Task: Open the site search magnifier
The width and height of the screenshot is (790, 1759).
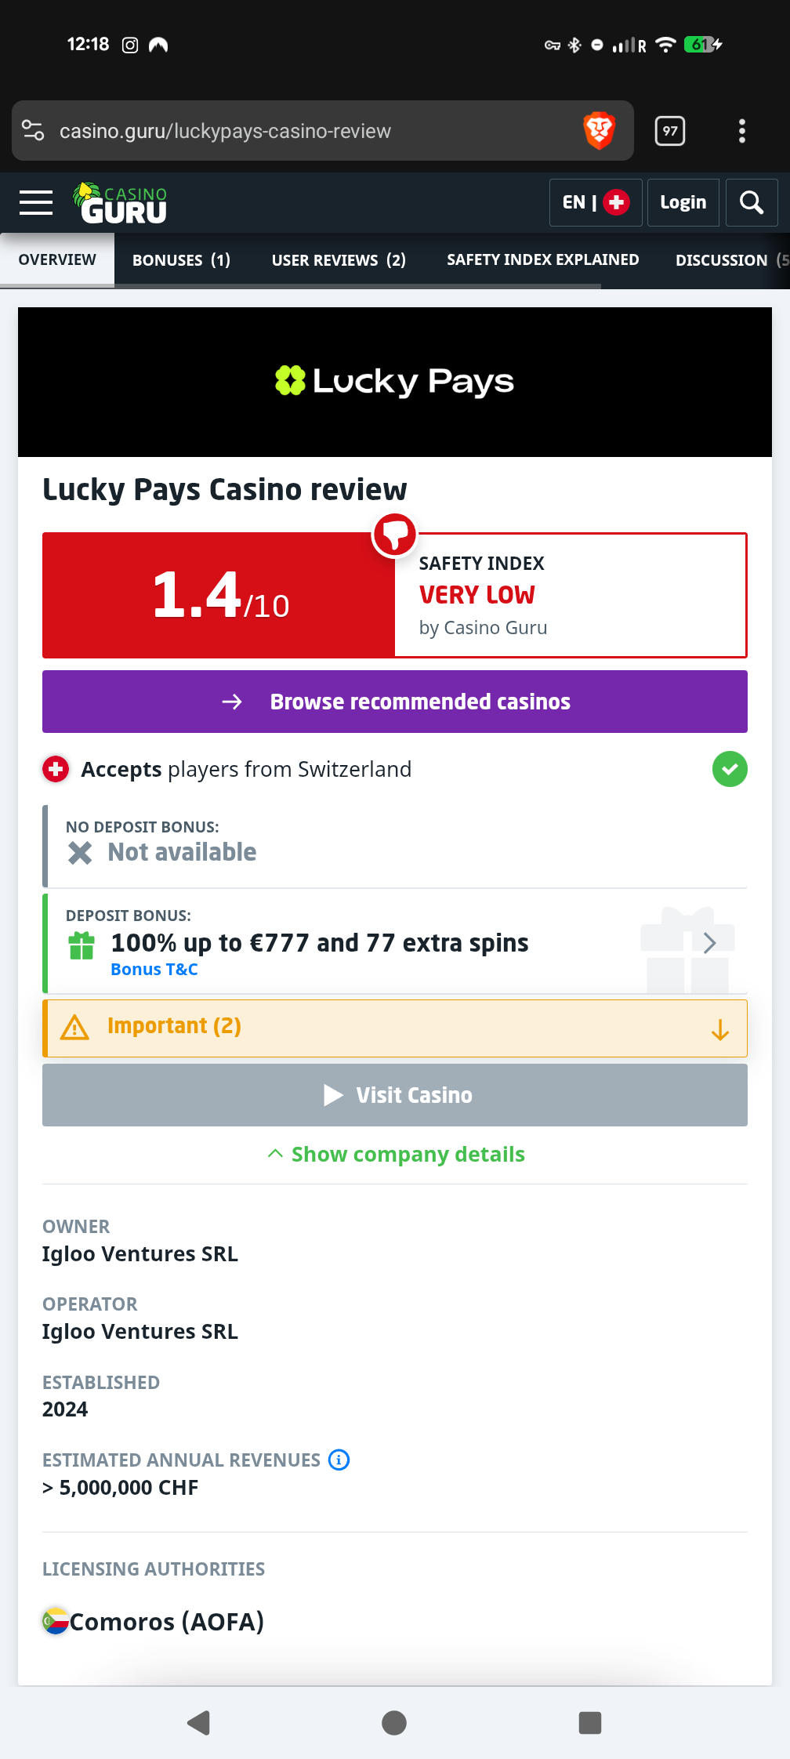Action: pyautogui.click(x=751, y=203)
